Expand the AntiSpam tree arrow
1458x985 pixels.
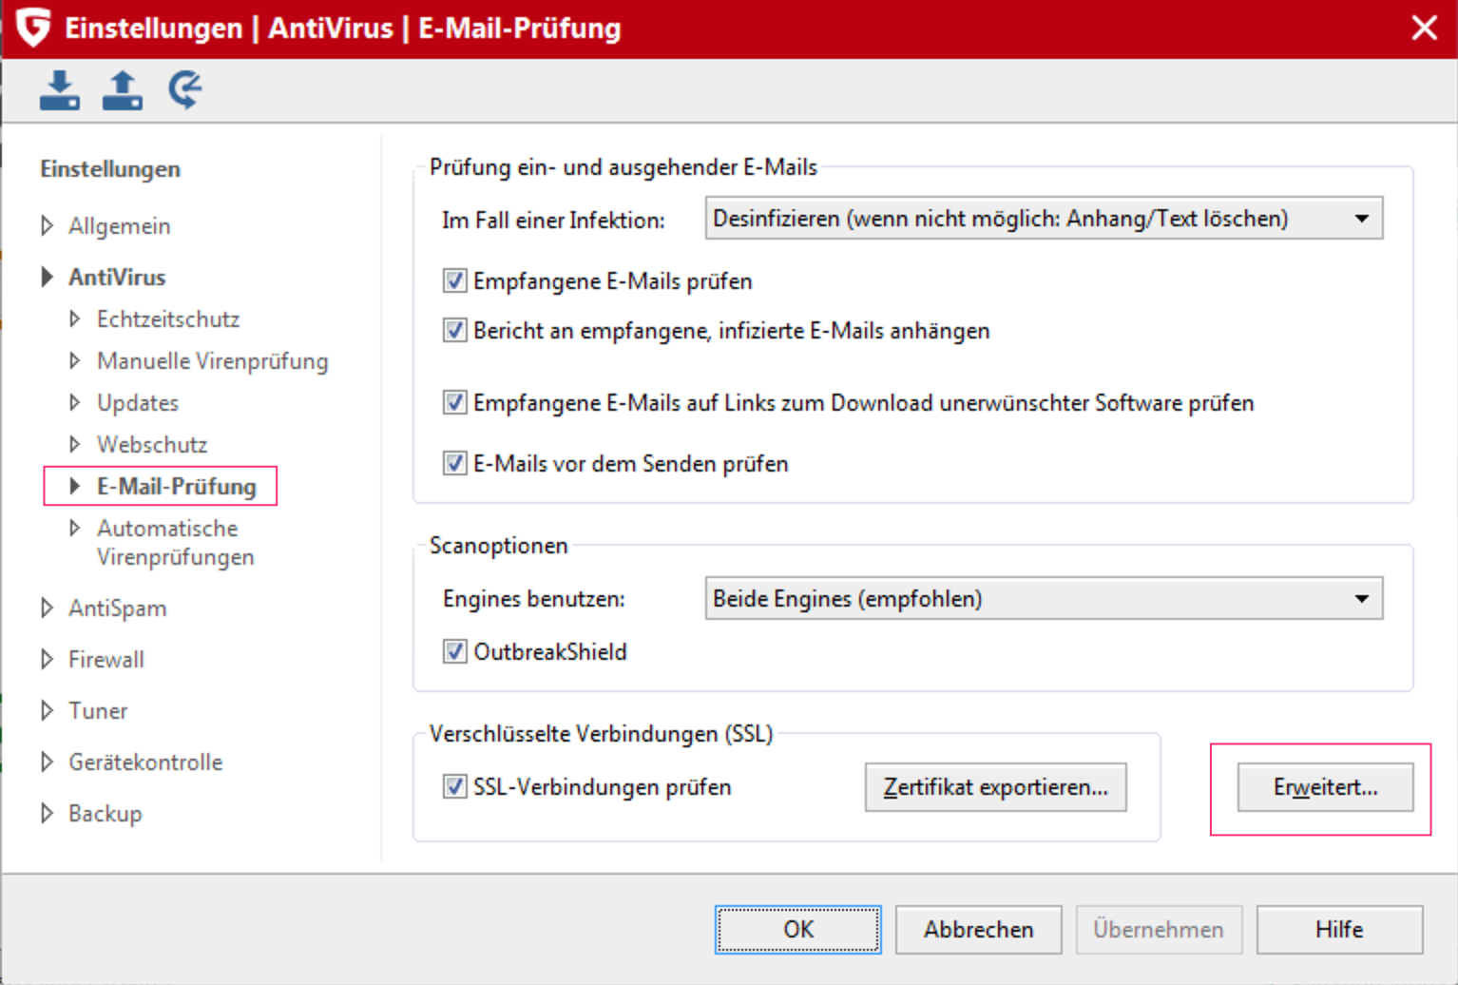pos(47,608)
